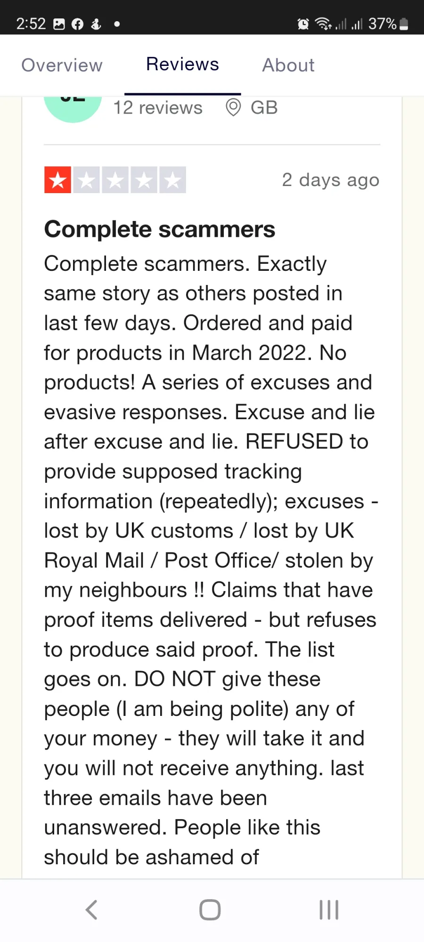424x942 pixels.
Task: Tap the battery 37% indicator
Action: pos(389,24)
